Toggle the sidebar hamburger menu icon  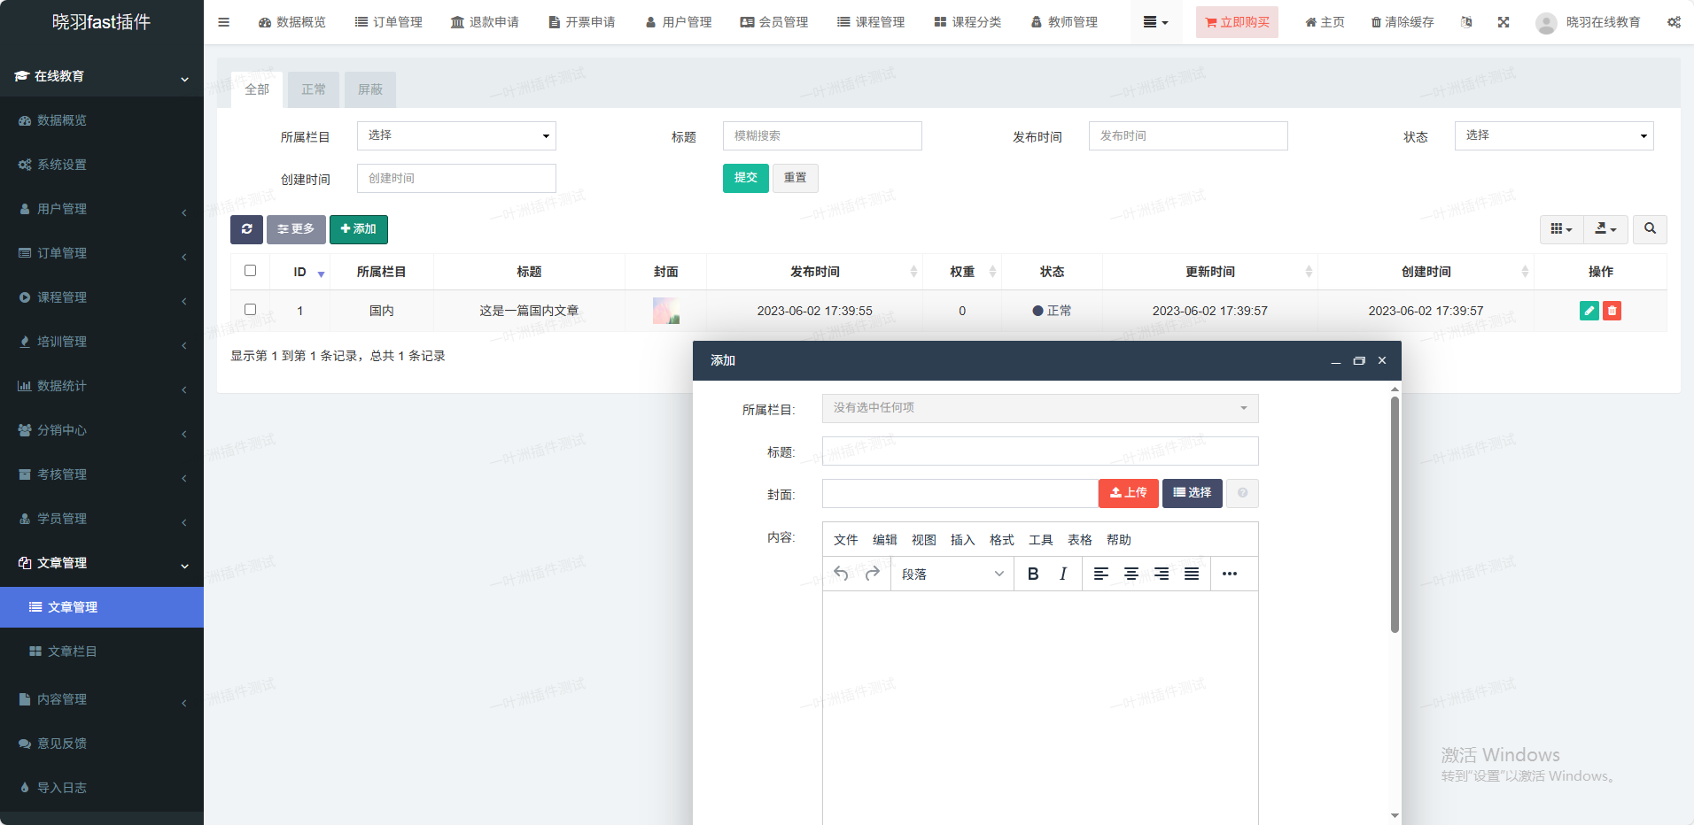(223, 22)
